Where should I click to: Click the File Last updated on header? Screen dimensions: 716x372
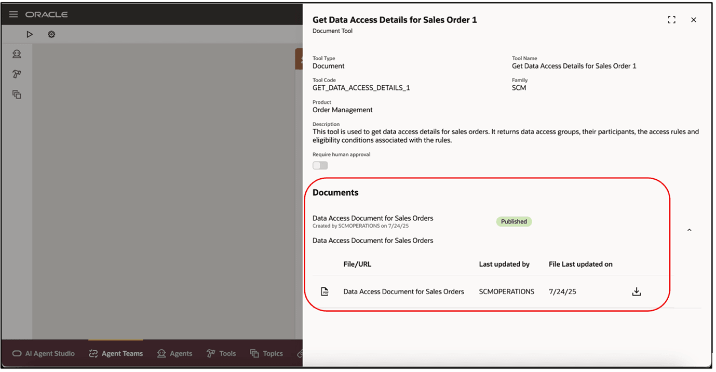(580, 264)
